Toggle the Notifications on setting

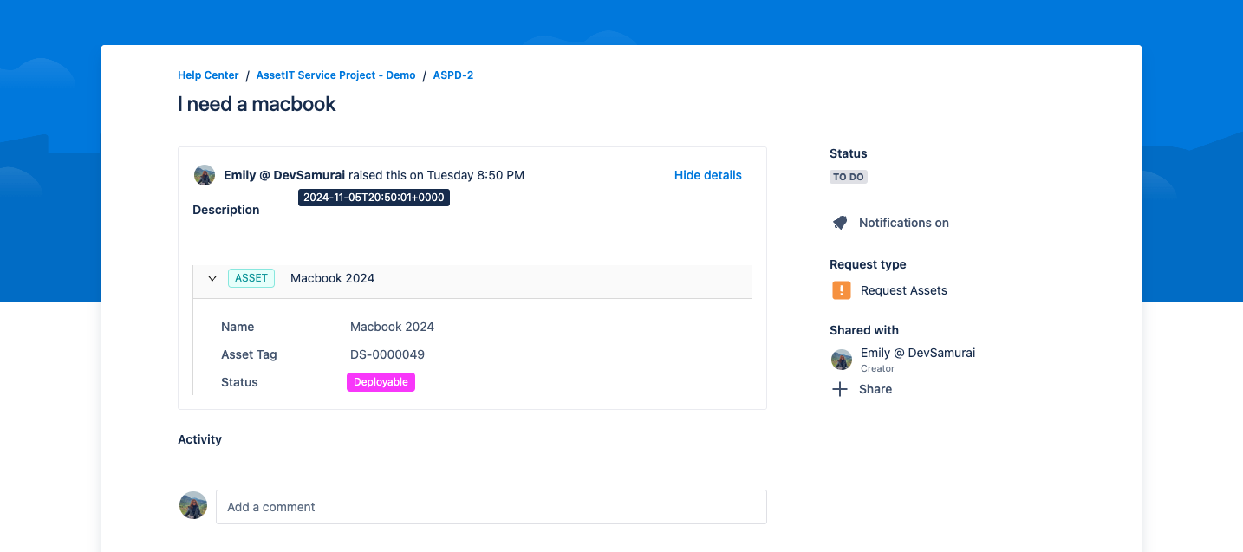(903, 223)
